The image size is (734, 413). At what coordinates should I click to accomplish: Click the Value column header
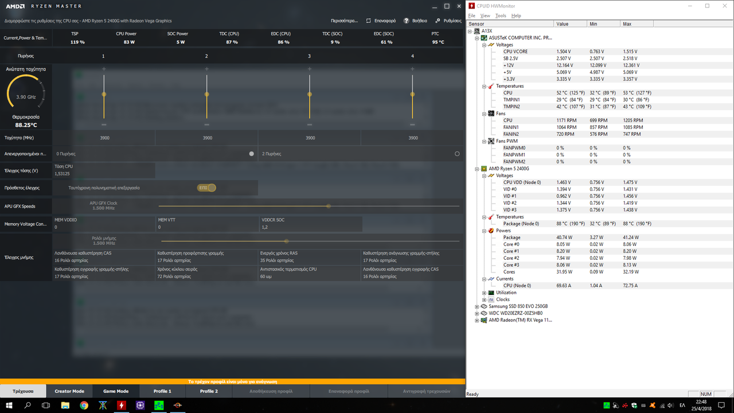pos(571,24)
